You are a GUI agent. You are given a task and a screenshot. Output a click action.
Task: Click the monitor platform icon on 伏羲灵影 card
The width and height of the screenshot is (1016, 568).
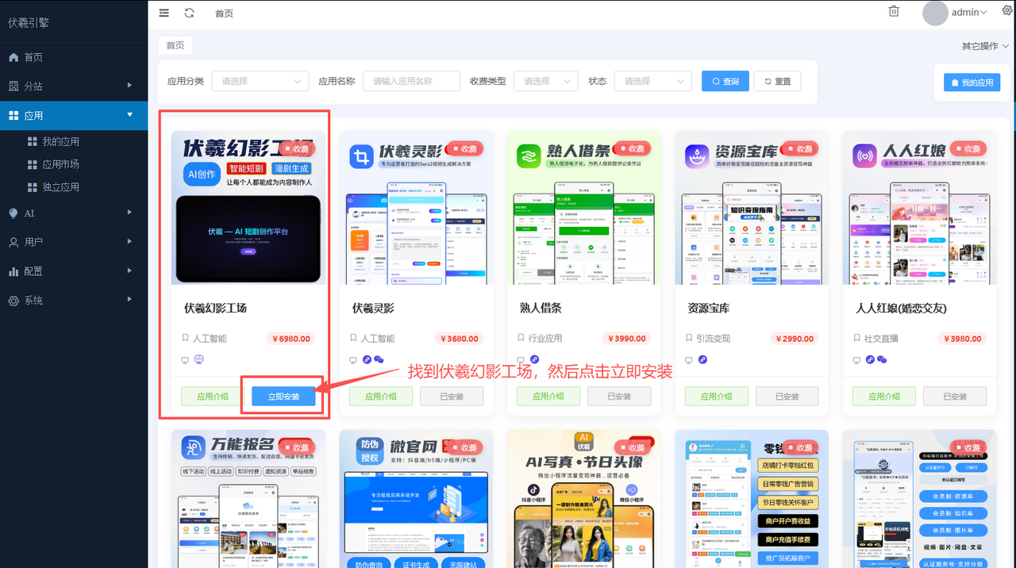tap(354, 359)
